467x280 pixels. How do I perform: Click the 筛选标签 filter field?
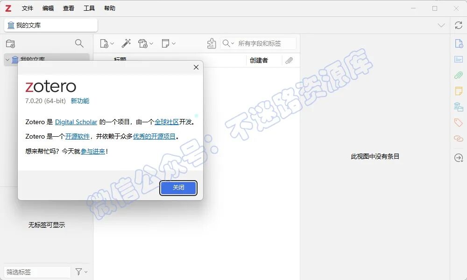37,272
